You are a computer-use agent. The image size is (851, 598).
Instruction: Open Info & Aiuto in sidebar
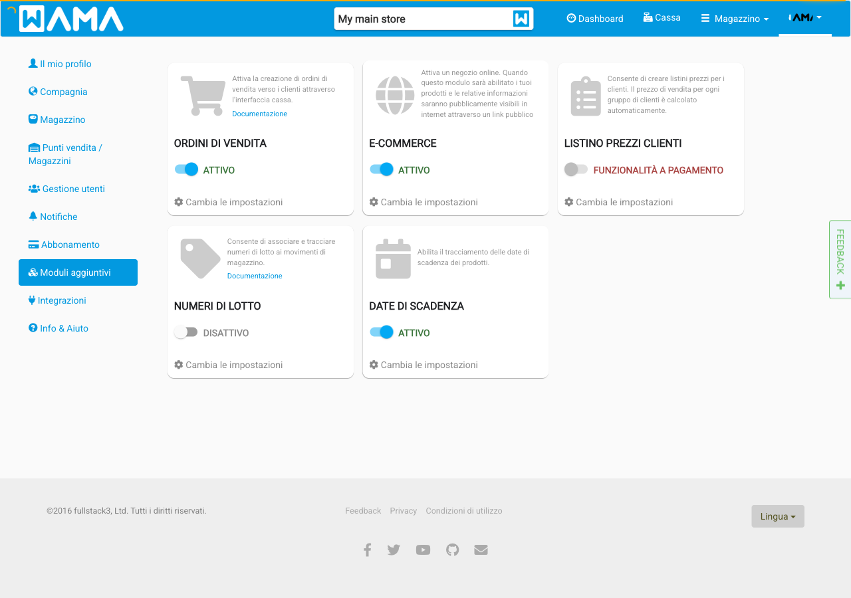[78, 328]
